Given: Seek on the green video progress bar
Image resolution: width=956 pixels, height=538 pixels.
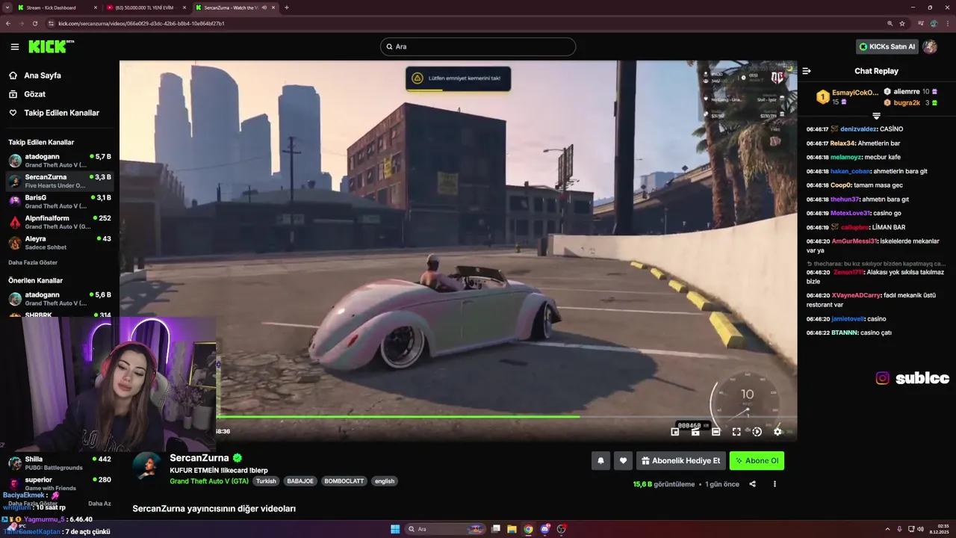Looking at the screenshot, I should click(x=506, y=416).
